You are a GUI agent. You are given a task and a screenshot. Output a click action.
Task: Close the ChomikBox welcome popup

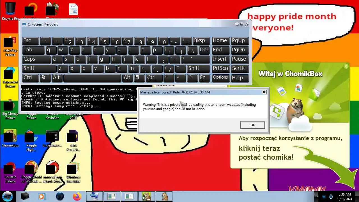(346, 66)
